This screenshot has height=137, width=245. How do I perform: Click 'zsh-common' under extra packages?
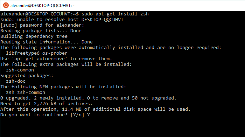point(20,70)
